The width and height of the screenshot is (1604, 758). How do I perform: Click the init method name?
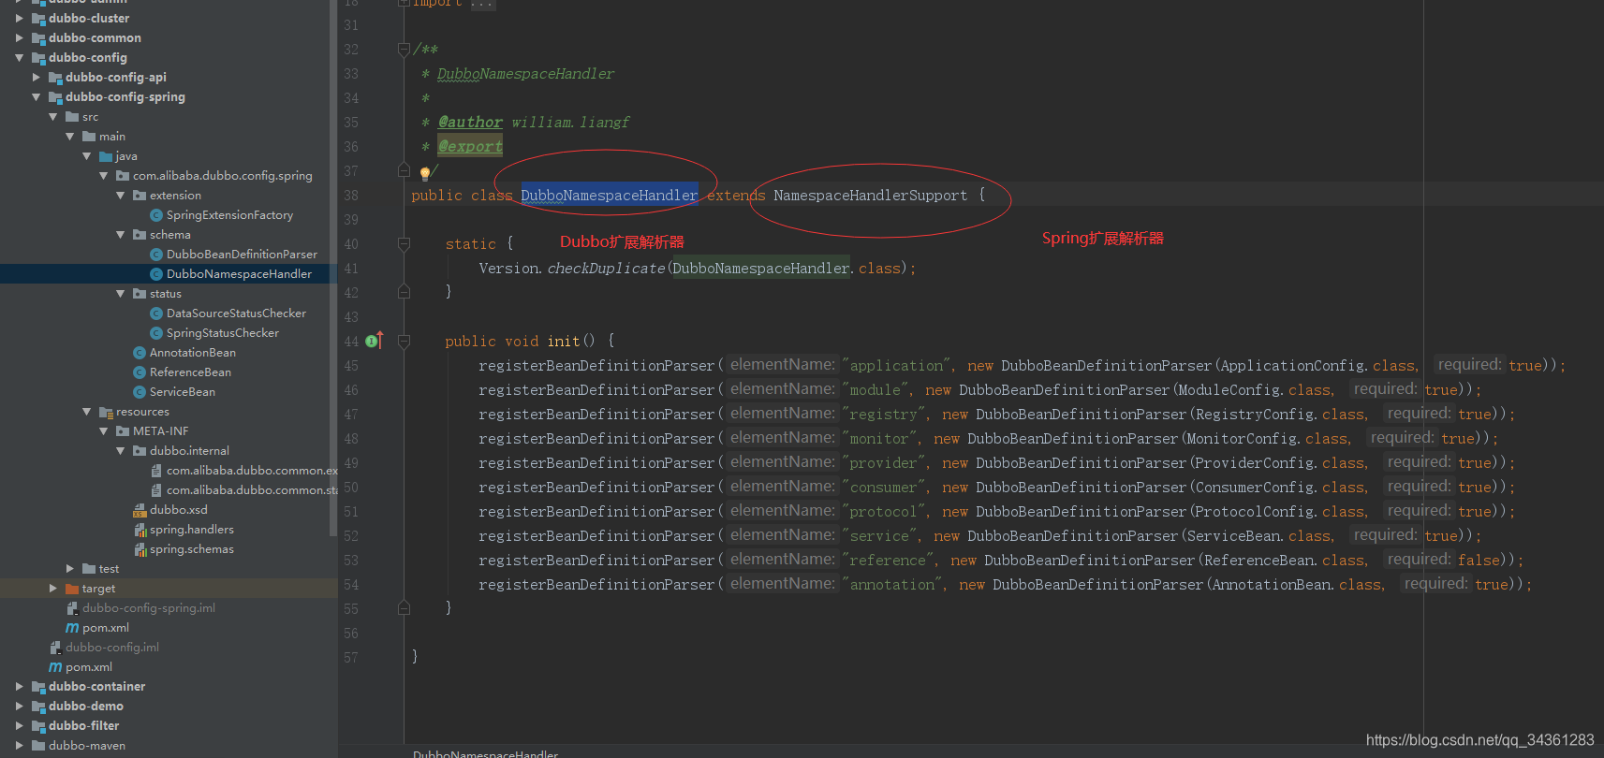coord(564,342)
